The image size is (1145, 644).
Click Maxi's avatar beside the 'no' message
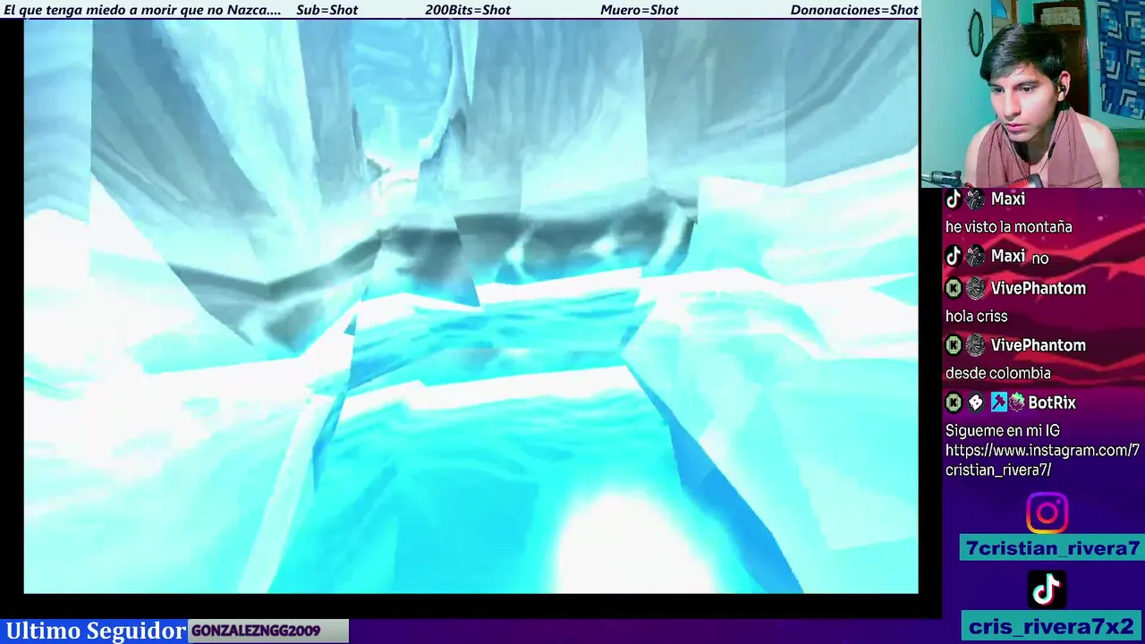tap(975, 257)
